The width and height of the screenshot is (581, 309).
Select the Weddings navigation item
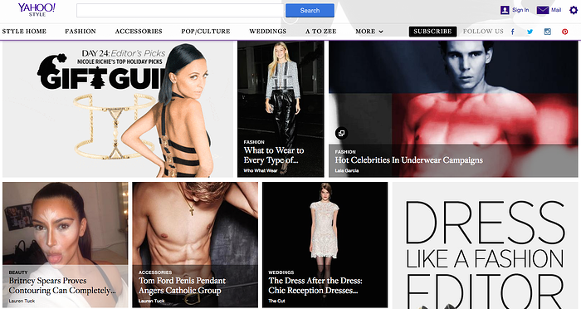pyautogui.click(x=268, y=32)
